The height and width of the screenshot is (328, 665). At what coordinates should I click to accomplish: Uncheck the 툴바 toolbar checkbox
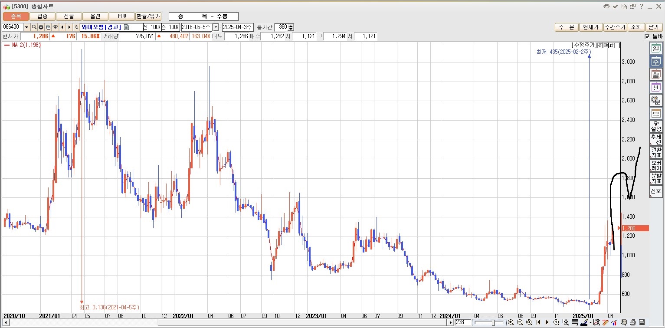tap(647, 36)
